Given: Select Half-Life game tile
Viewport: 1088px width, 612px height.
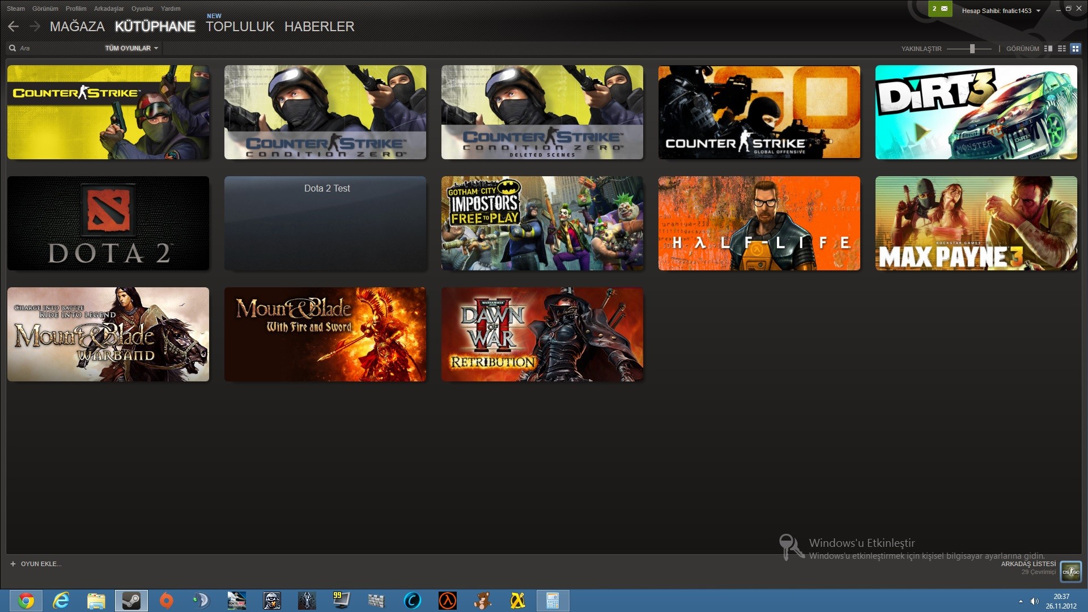Looking at the screenshot, I should (759, 223).
